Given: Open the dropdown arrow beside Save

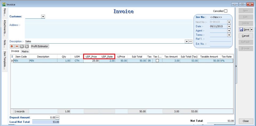Looking at the screenshot, I should click(x=251, y=30).
